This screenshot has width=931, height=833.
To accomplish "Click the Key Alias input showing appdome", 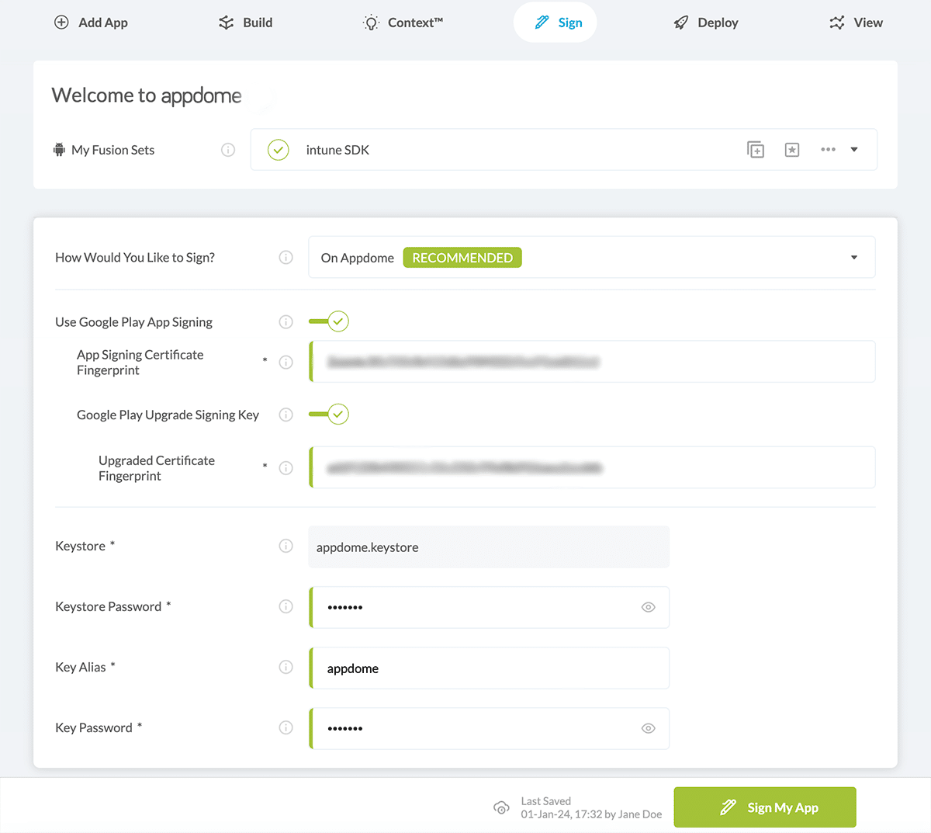I will [x=489, y=668].
